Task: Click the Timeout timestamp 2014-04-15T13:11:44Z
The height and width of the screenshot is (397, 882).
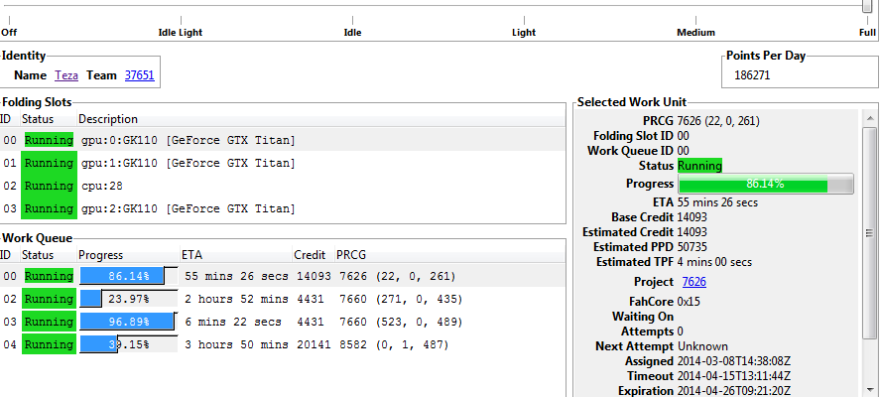Action: pyautogui.click(x=733, y=376)
